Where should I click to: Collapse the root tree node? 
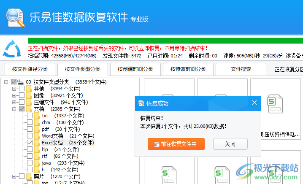pos(6,82)
